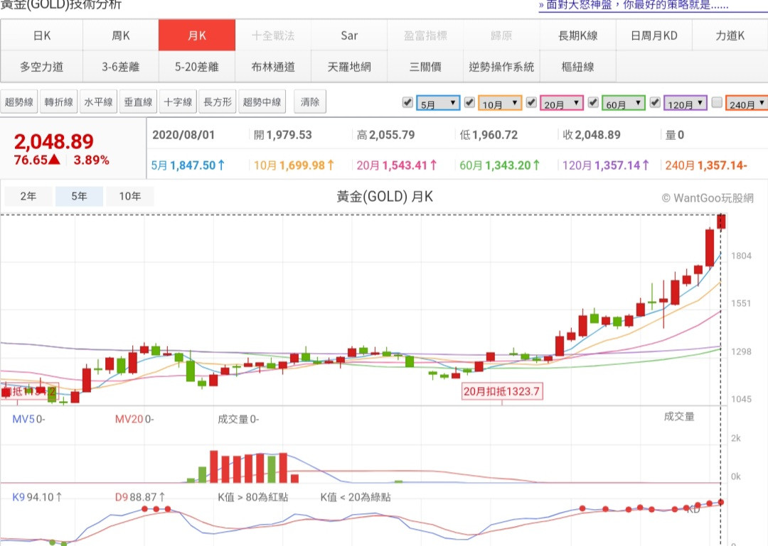Open the 120月 period dropdown

coord(686,104)
